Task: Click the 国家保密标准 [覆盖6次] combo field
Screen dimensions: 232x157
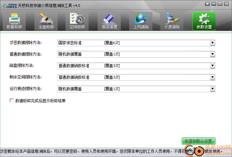Action: (x=136, y=43)
